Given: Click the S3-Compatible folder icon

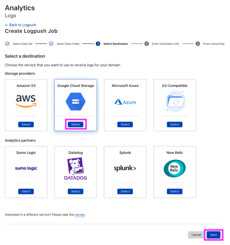Looking at the screenshot, I should (175, 102).
